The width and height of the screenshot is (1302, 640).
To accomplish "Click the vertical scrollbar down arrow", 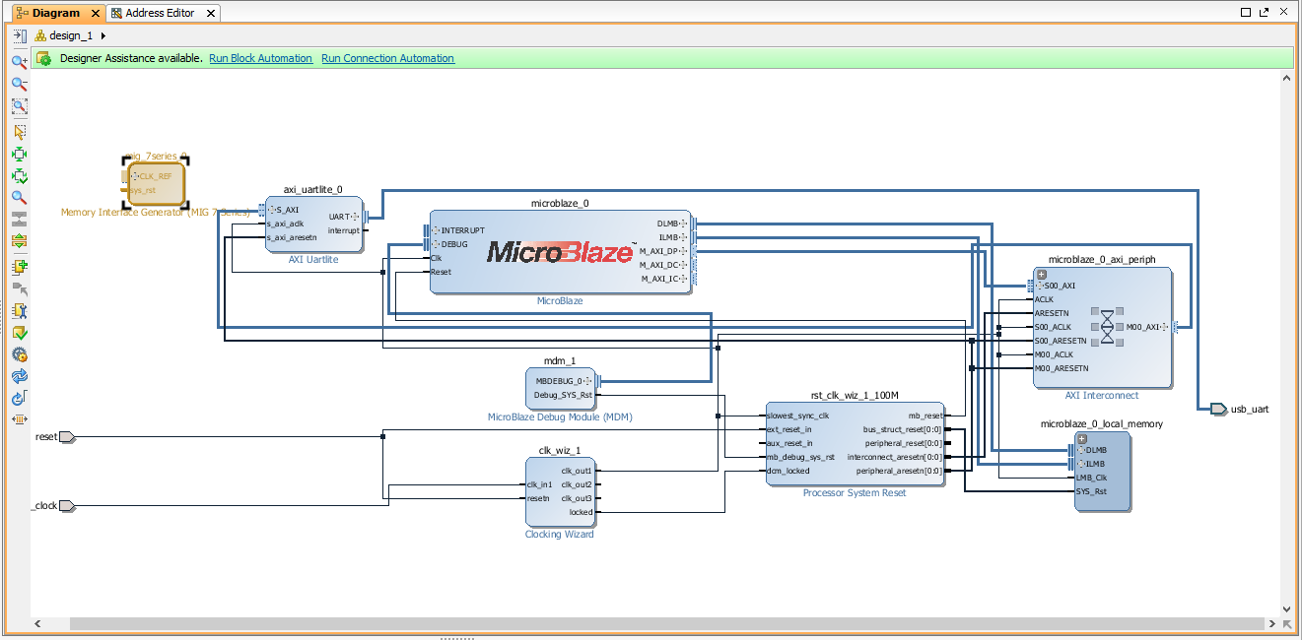I will (1286, 608).
